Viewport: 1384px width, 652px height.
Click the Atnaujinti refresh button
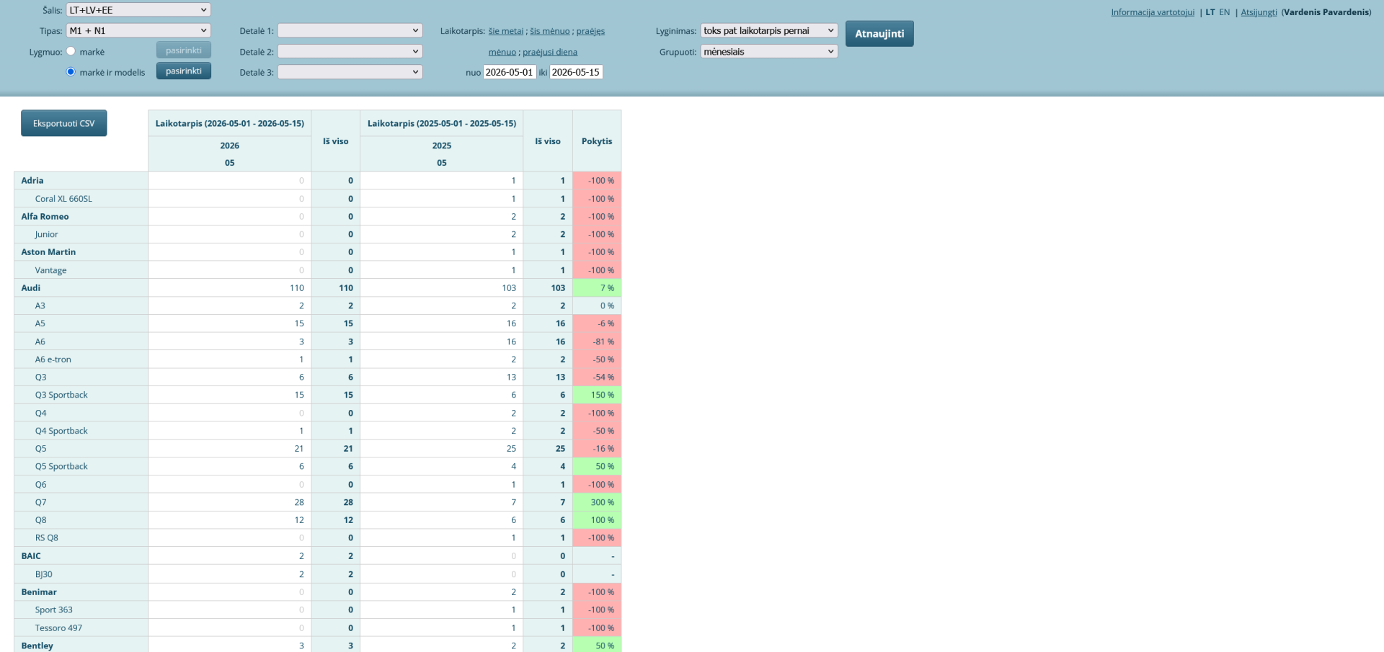point(879,33)
